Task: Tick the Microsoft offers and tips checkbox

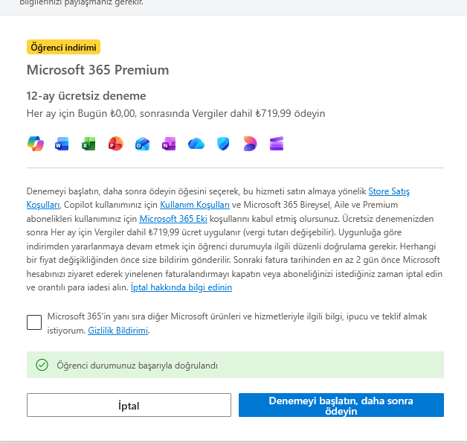Action: point(34,322)
